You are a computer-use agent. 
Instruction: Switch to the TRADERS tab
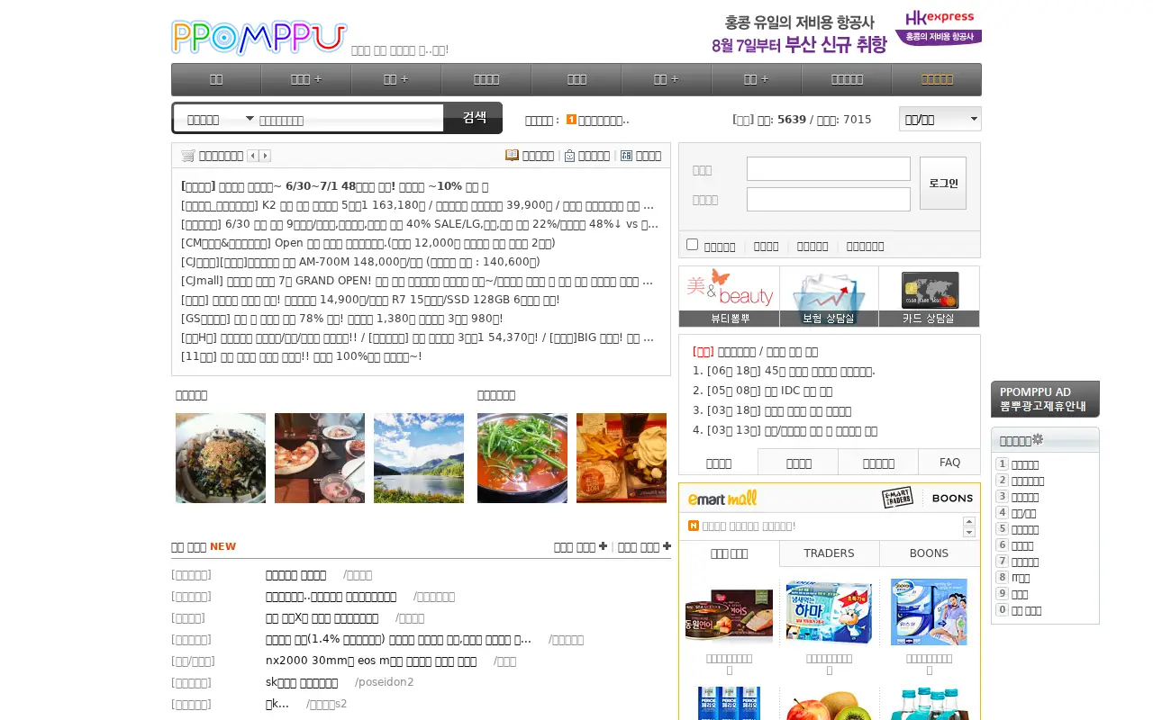point(829,553)
